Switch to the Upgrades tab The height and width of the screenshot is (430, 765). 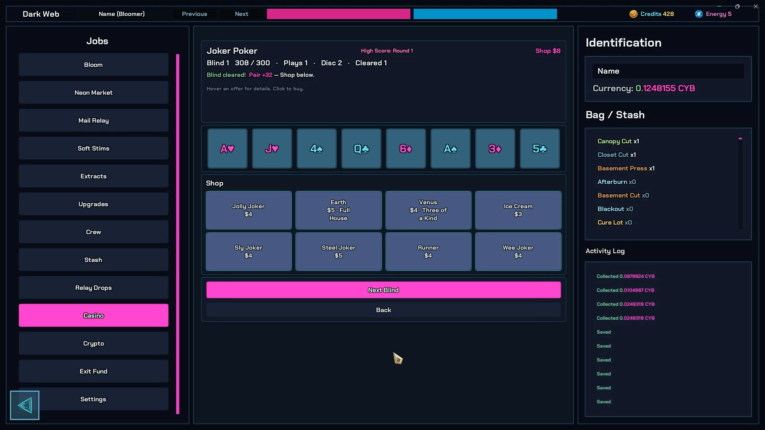[94, 204]
